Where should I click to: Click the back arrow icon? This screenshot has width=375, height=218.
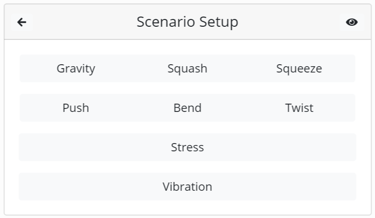[22, 22]
